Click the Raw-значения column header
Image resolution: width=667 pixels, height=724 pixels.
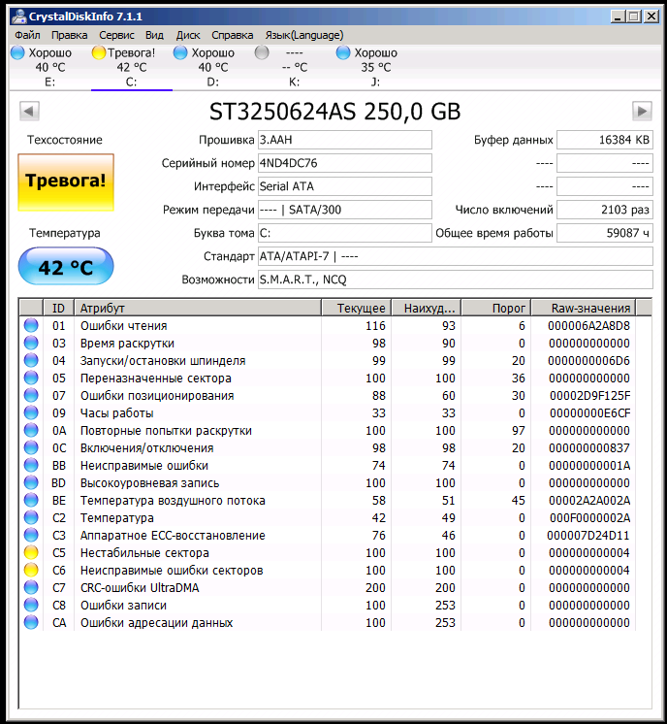pos(584,308)
